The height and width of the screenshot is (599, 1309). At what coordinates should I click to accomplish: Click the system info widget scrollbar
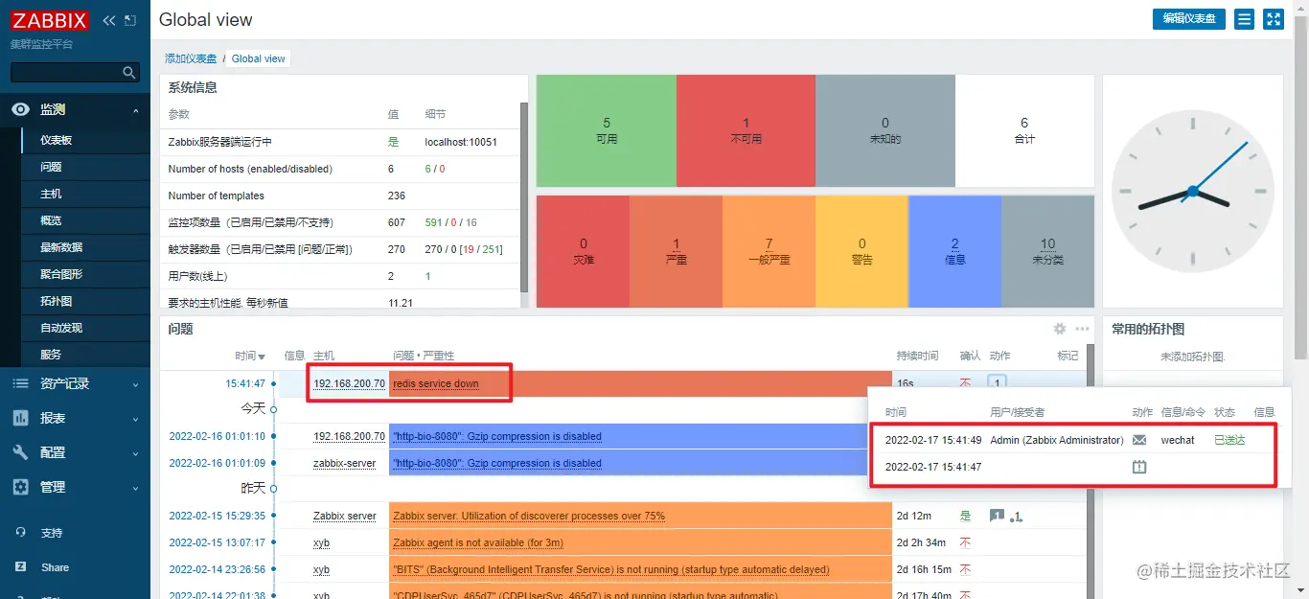(523, 196)
